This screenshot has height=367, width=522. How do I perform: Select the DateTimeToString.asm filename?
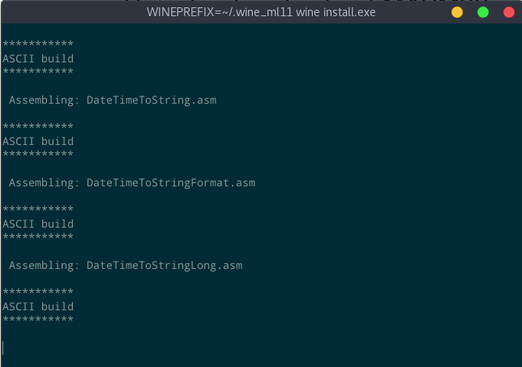pos(152,100)
